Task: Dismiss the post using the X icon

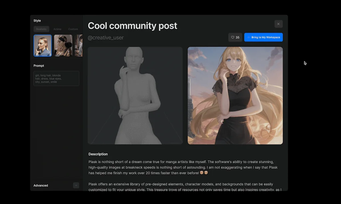Action: tap(278, 24)
